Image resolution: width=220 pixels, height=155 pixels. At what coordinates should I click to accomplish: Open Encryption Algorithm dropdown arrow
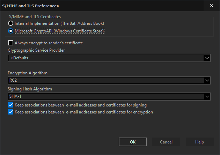tap(207, 81)
